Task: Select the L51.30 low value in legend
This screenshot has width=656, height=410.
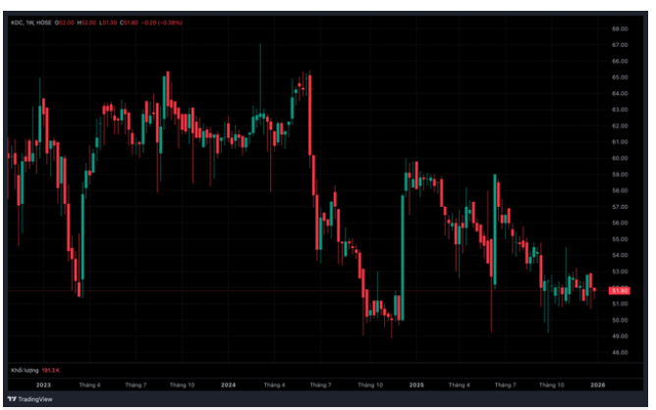Action: point(108,23)
